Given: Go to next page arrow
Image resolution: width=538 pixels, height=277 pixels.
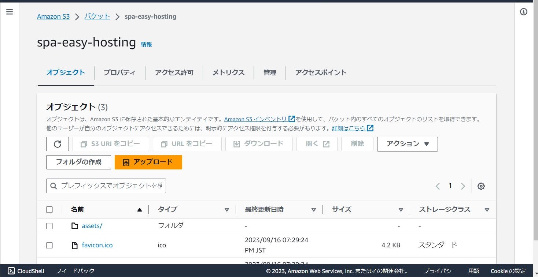Looking at the screenshot, I should [463, 186].
